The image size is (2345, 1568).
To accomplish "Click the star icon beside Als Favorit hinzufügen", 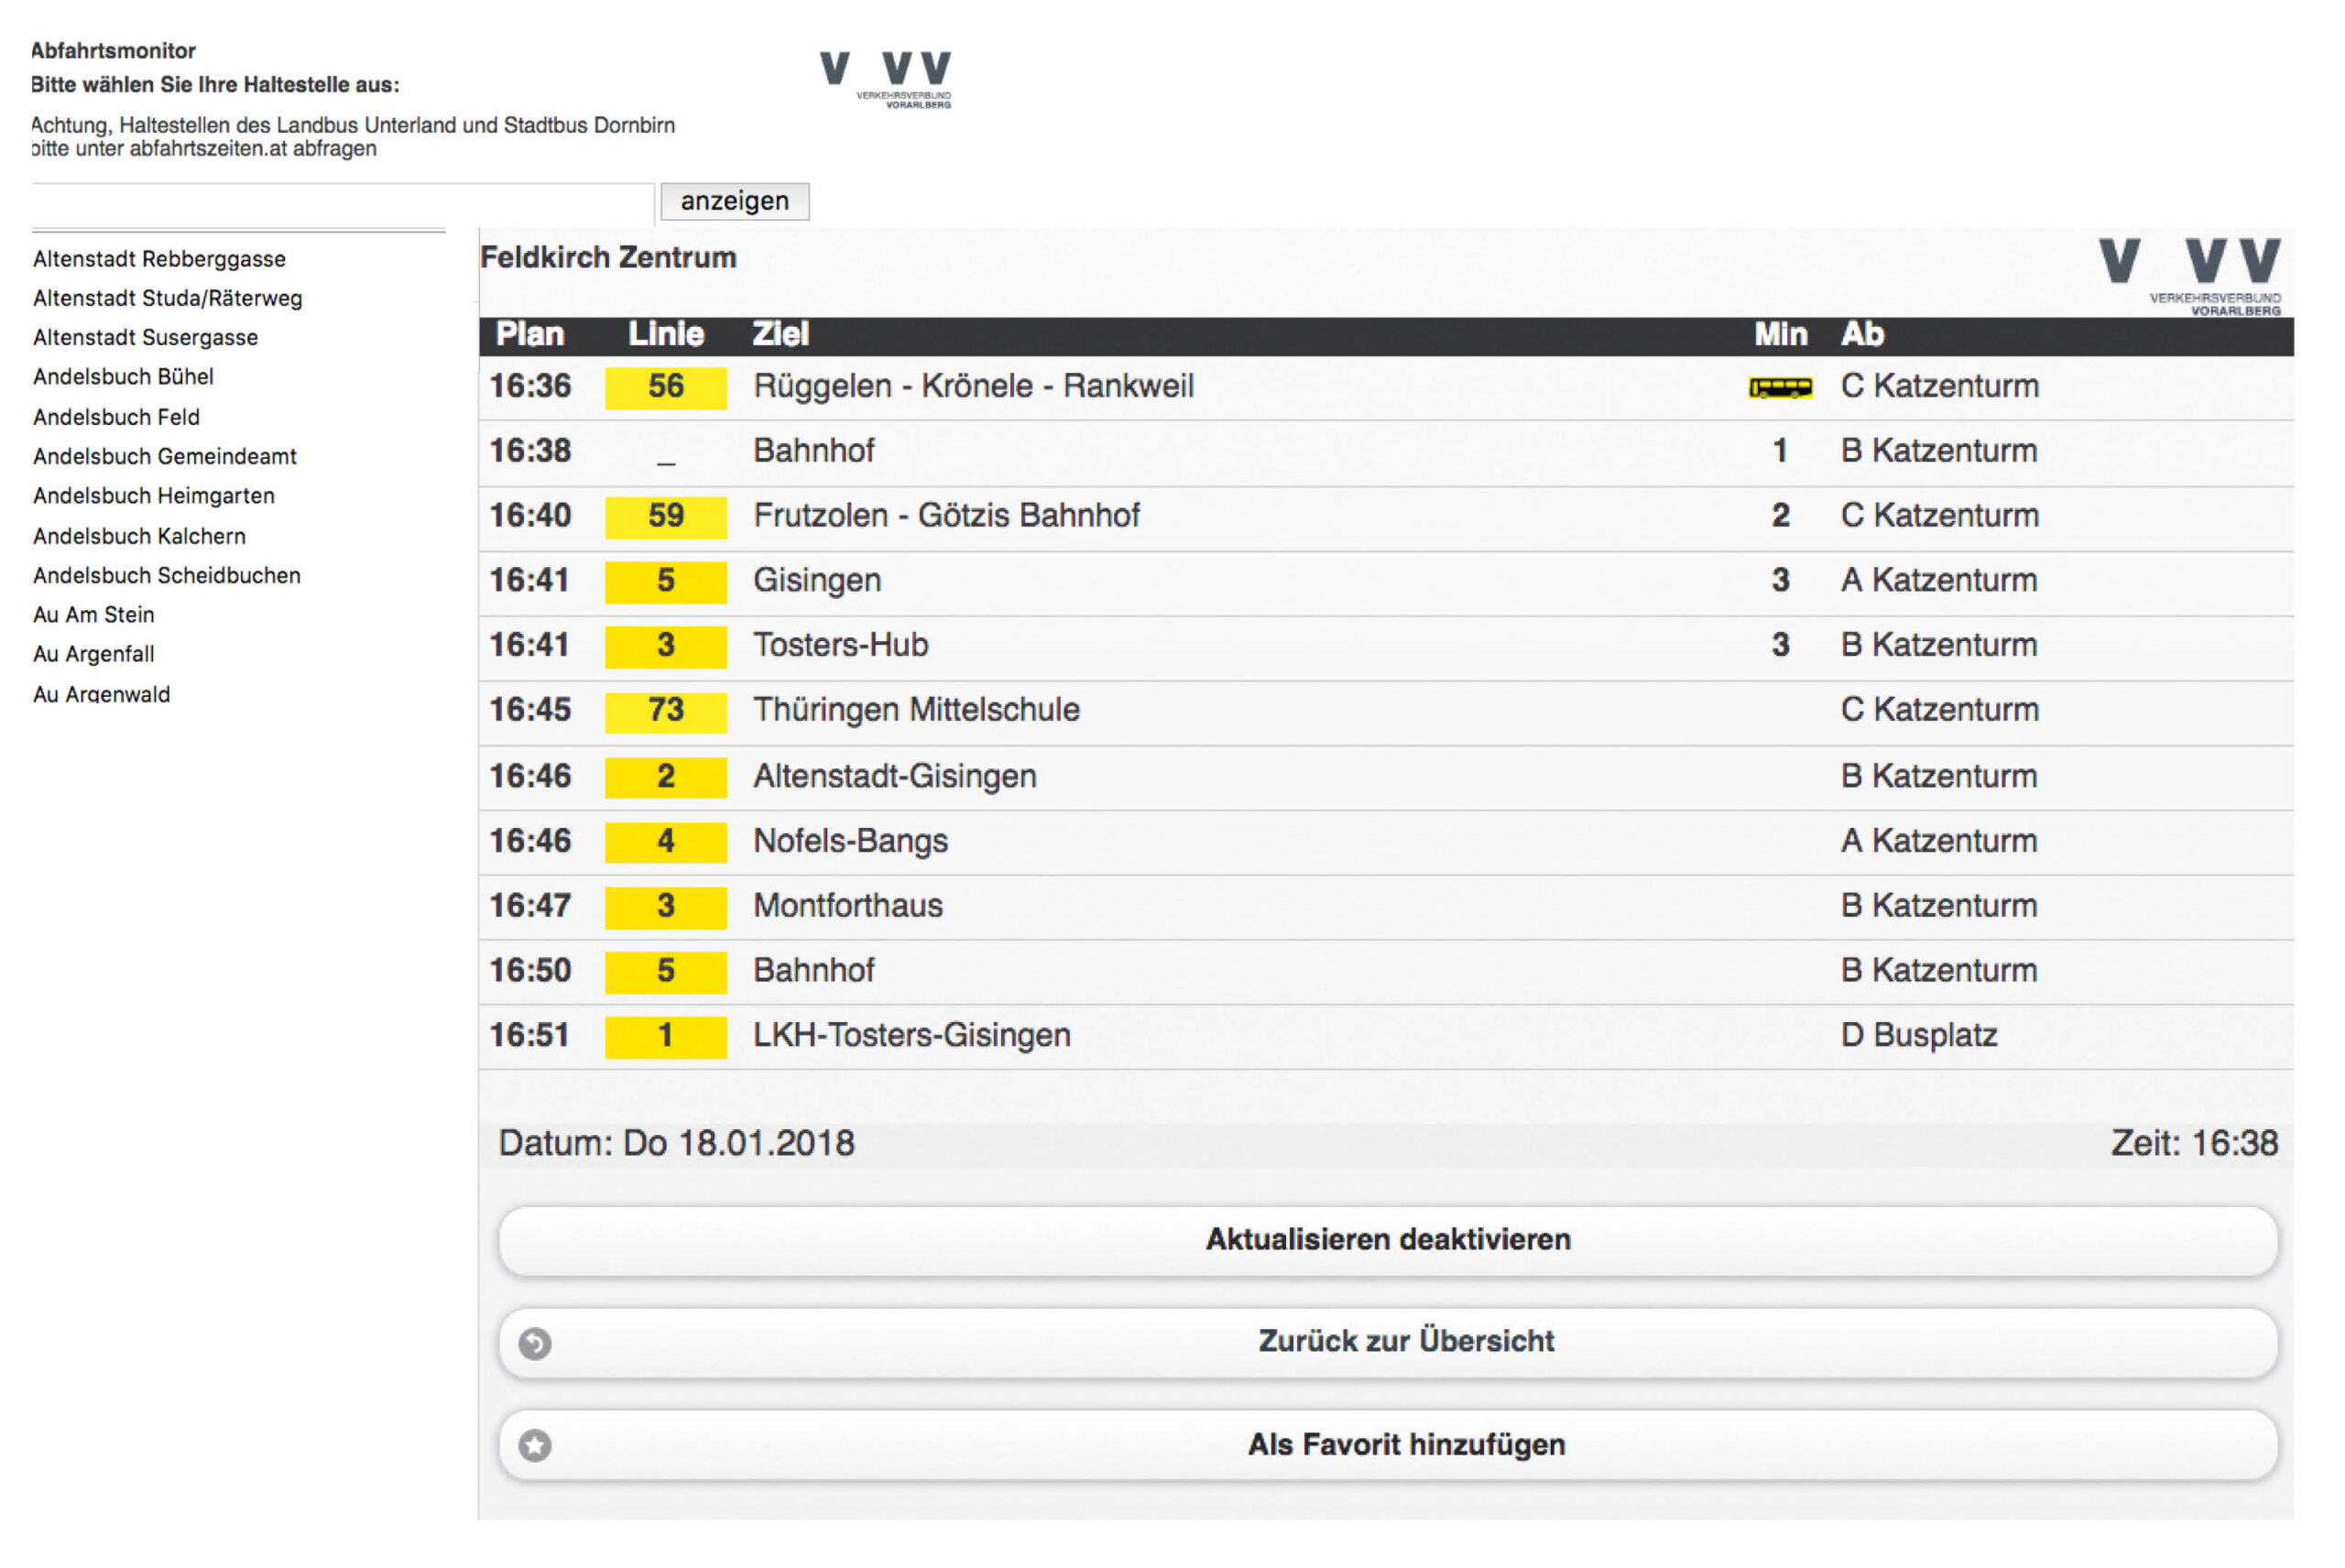I will pyautogui.click(x=535, y=1445).
